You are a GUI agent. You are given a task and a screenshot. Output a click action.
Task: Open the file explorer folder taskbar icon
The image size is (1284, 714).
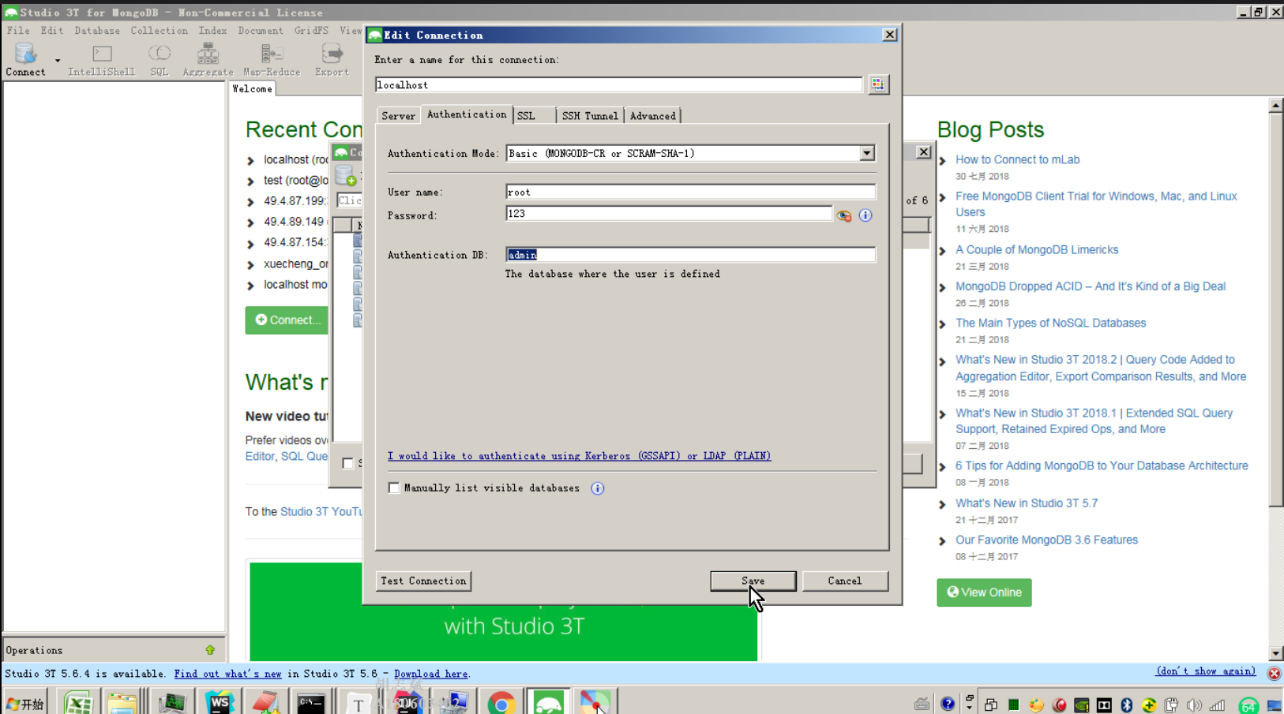pyautogui.click(x=122, y=702)
